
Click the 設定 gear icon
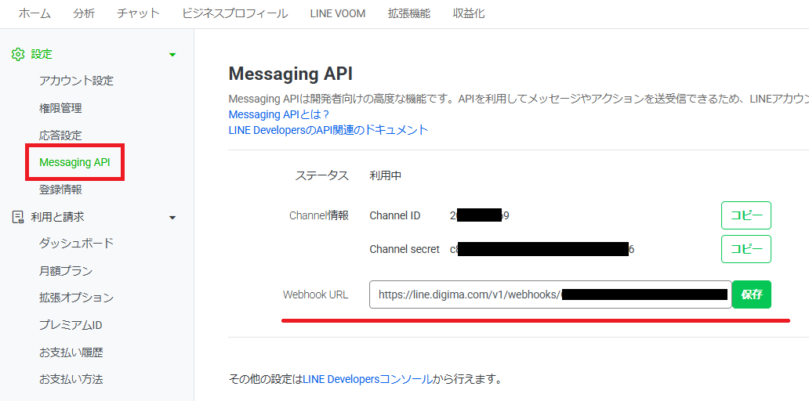[x=18, y=54]
